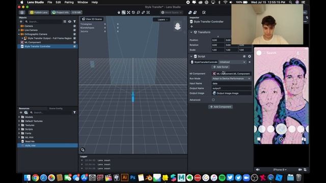Select the style_new resource

point(47,145)
